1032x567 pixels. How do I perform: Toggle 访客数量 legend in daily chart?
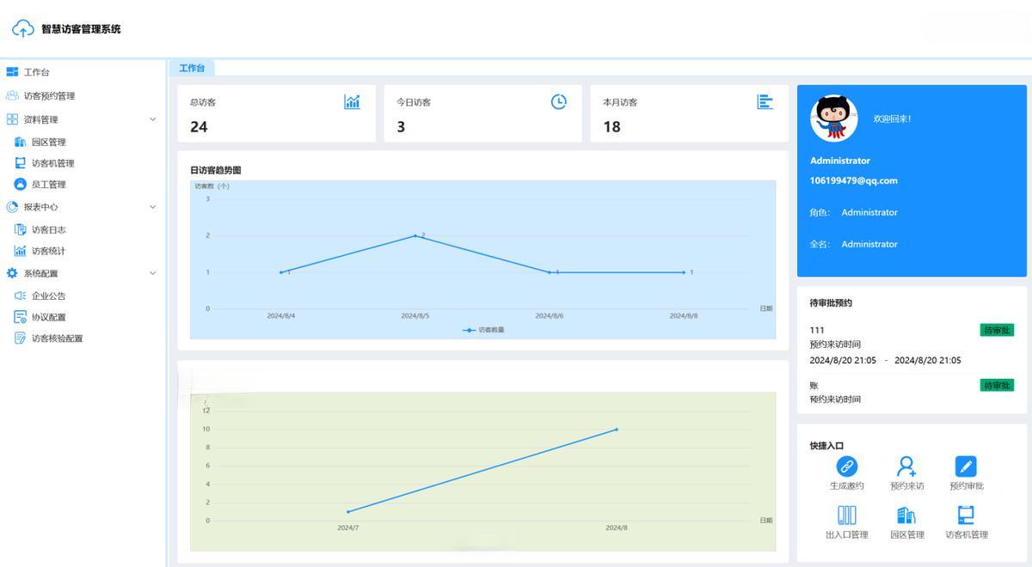pyautogui.click(x=483, y=330)
